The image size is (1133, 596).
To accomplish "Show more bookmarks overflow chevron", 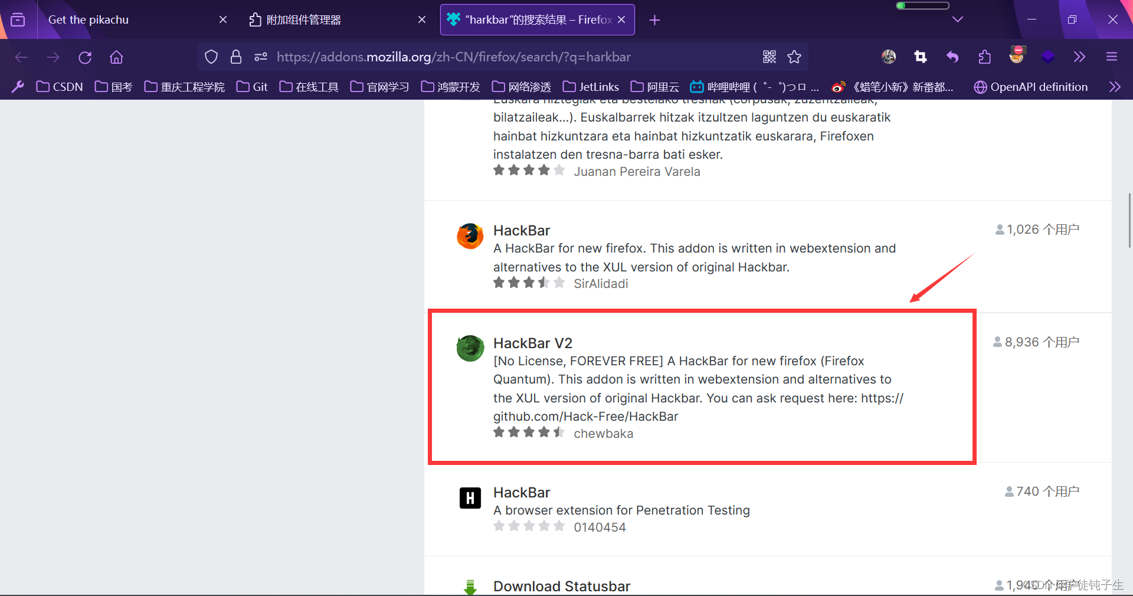I will pos(1115,87).
